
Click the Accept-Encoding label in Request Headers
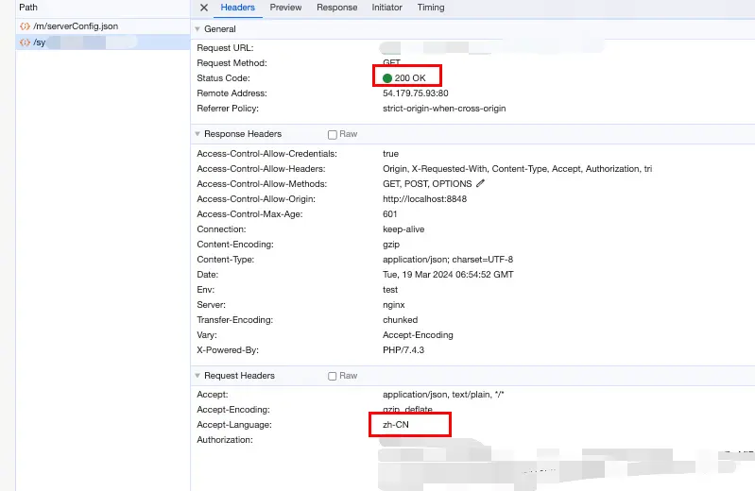(233, 410)
